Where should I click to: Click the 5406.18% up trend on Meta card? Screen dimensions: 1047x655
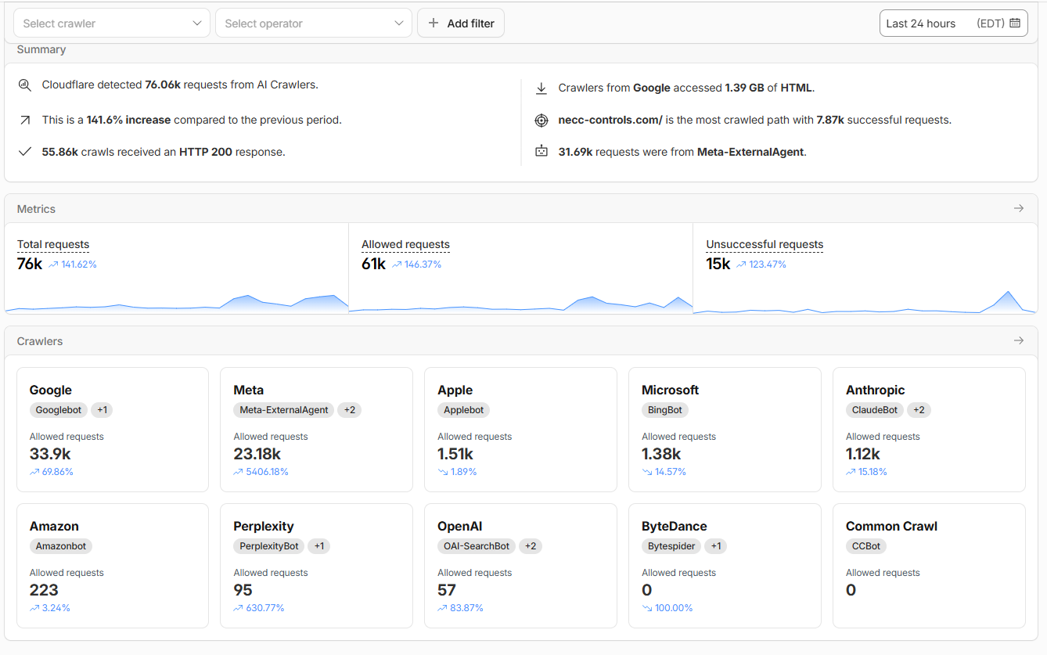click(261, 472)
